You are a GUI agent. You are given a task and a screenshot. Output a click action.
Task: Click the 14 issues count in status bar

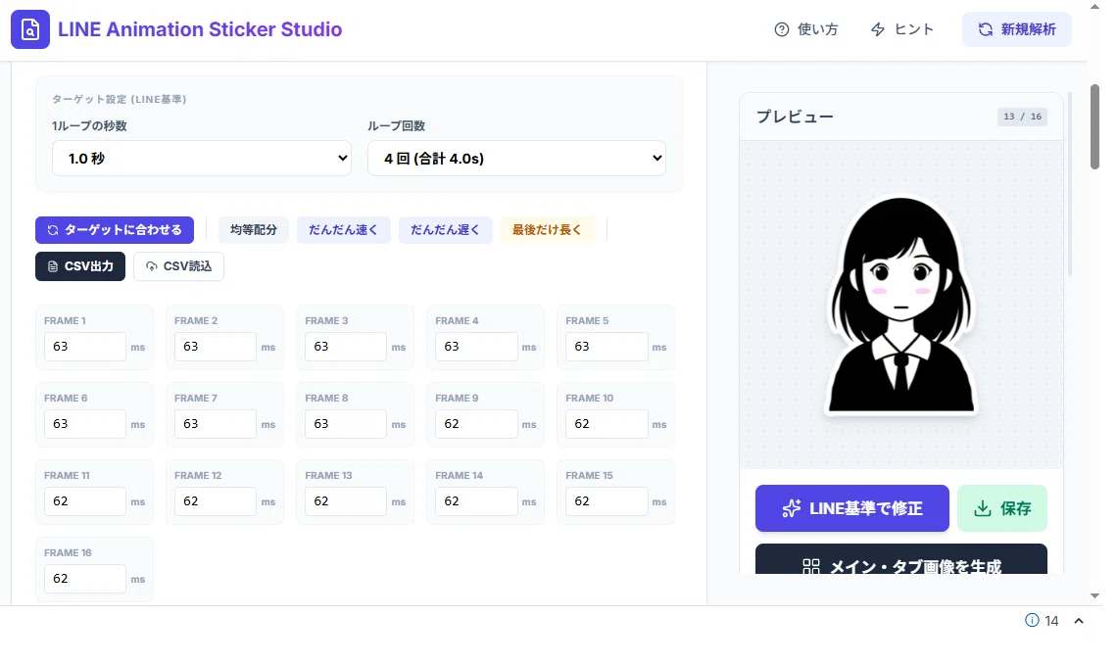[1051, 621]
